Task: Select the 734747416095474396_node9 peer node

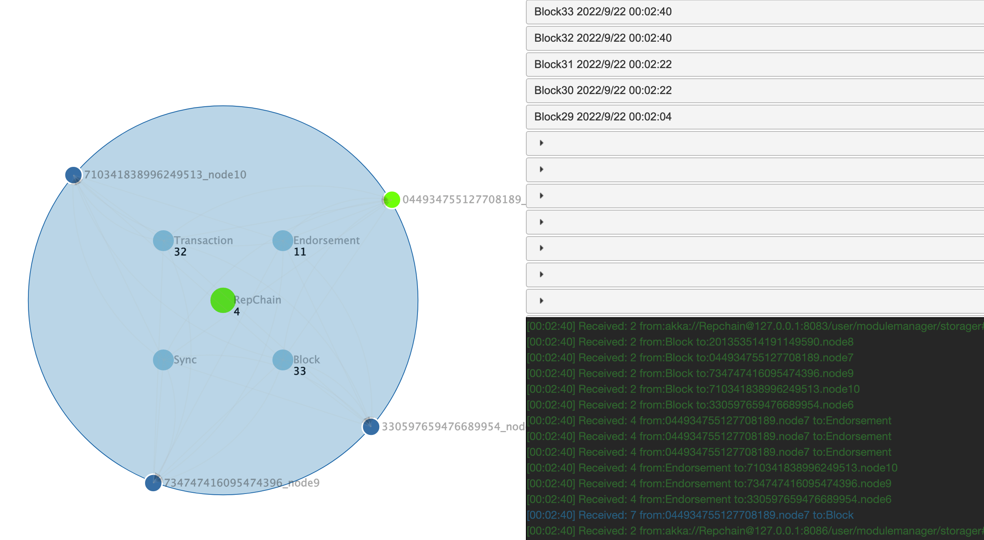Action: pos(153,483)
